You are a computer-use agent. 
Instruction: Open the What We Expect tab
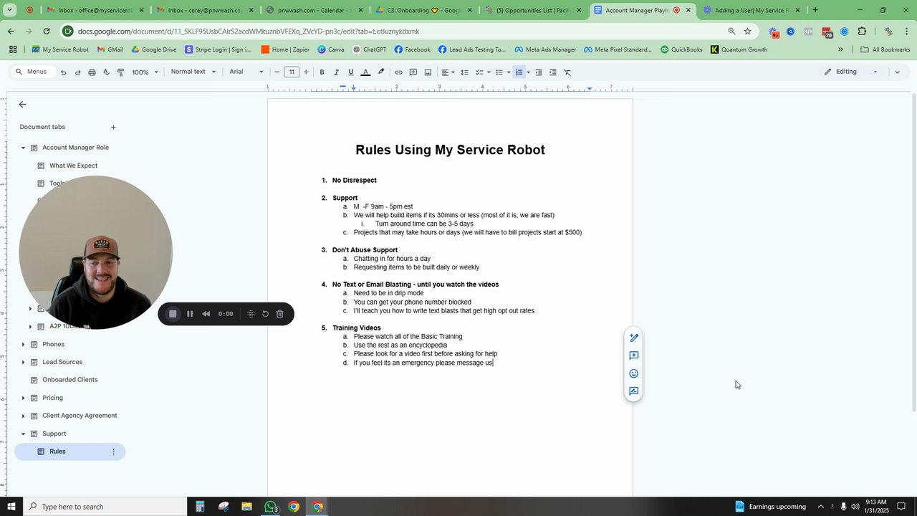(x=73, y=166)
